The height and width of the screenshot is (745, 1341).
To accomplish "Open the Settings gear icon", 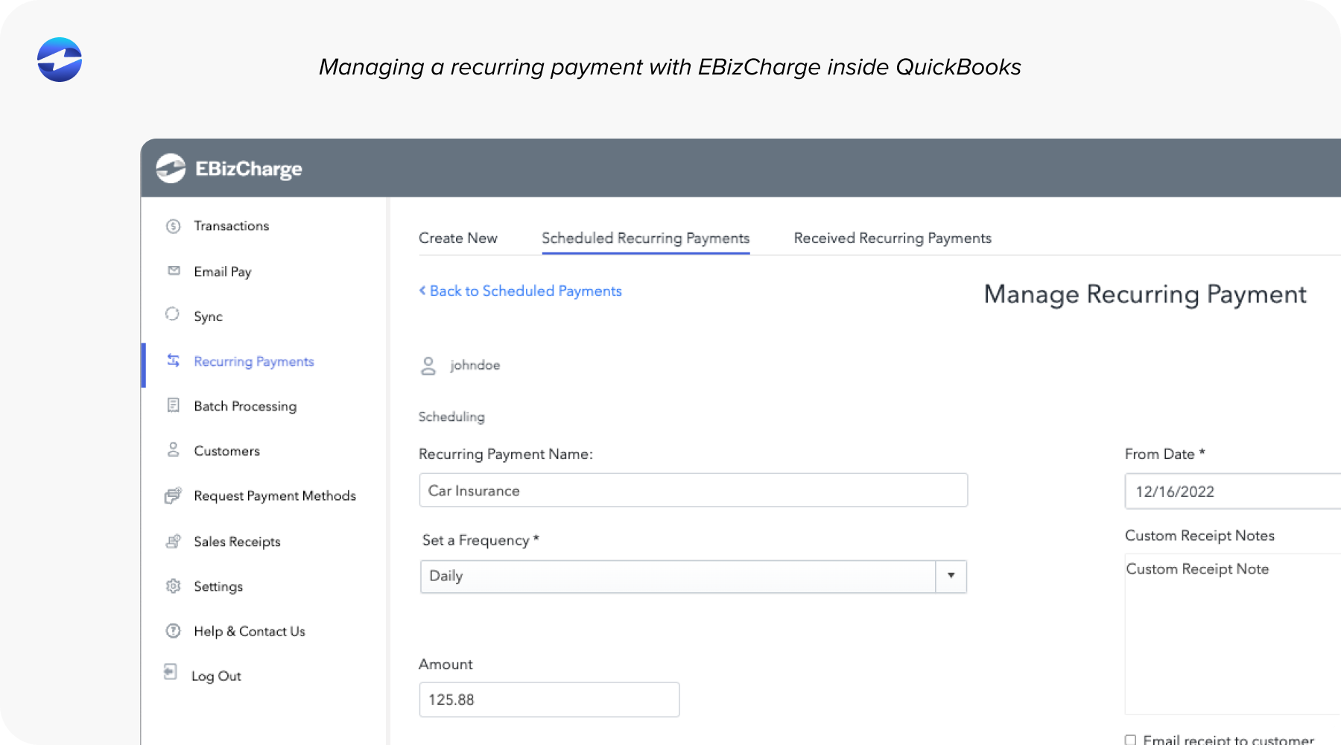I will coord(173,586).
